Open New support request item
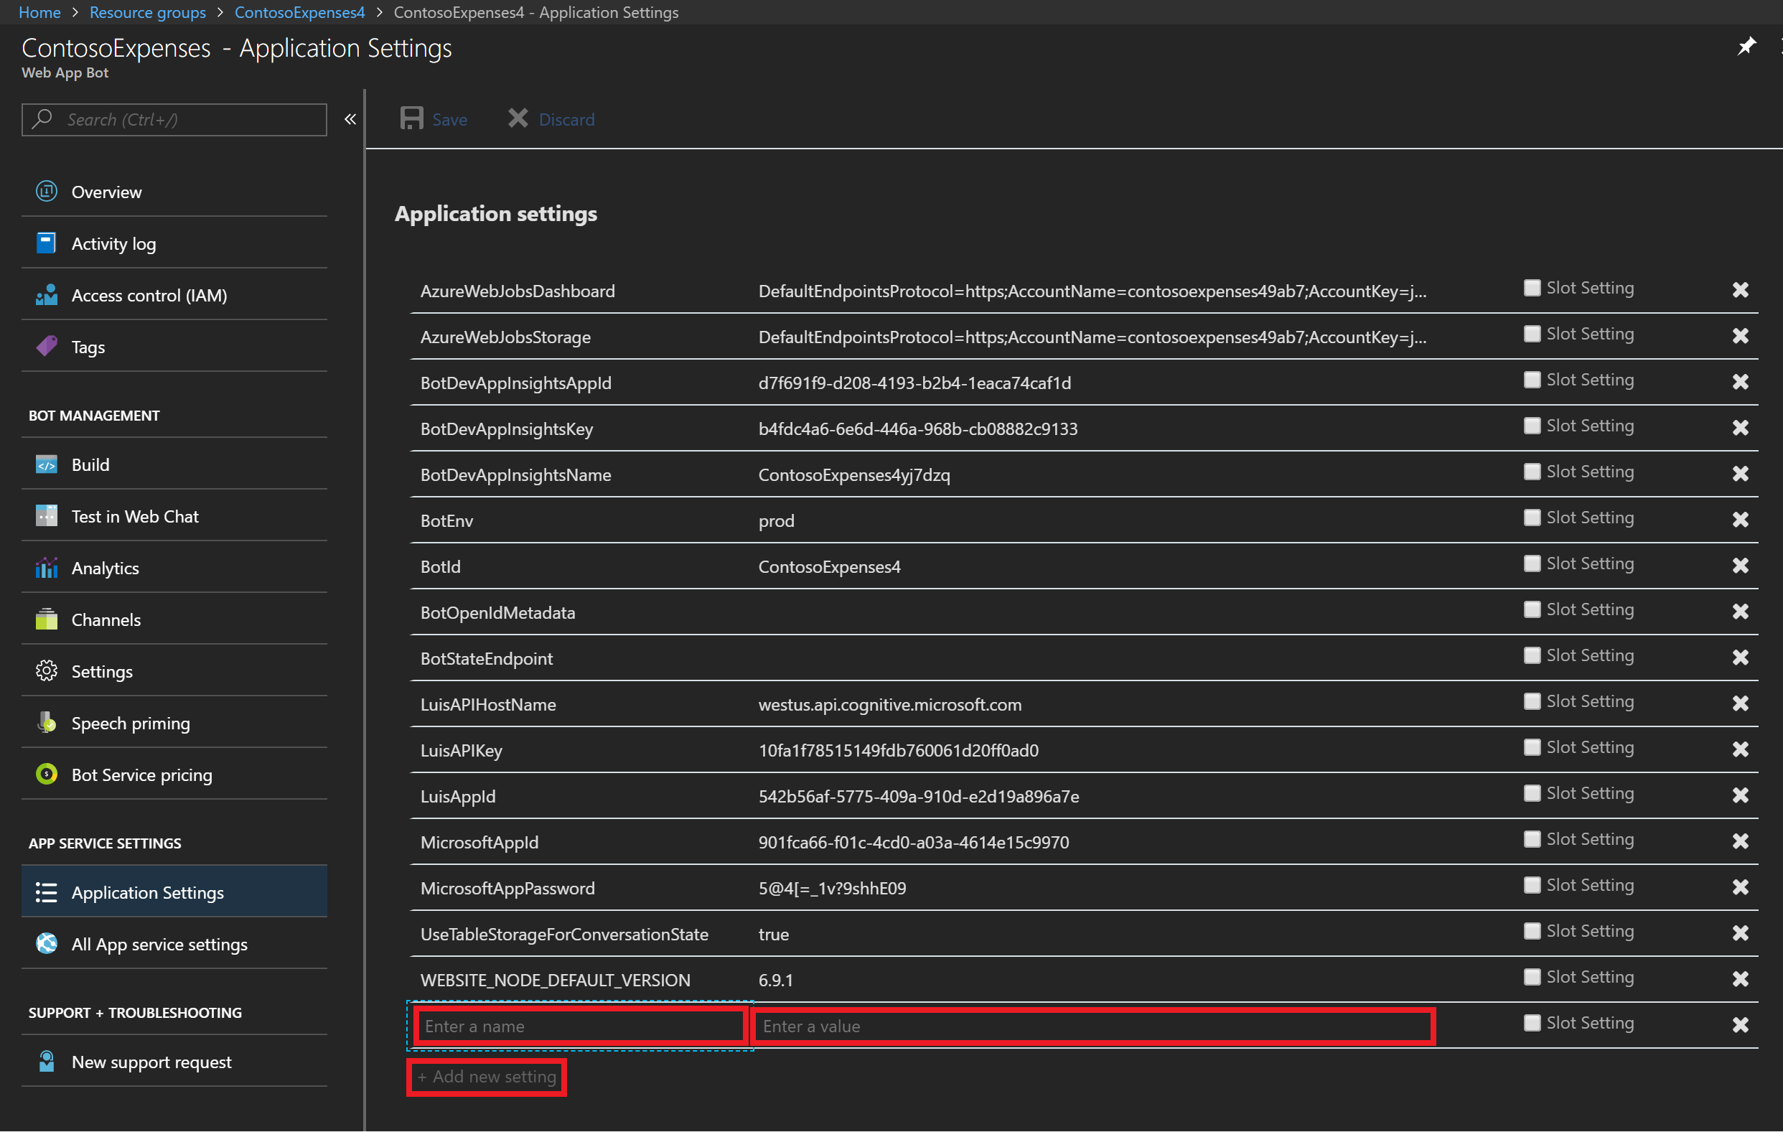Screen dimensions: 1783x1132 tap(174, 1062)
